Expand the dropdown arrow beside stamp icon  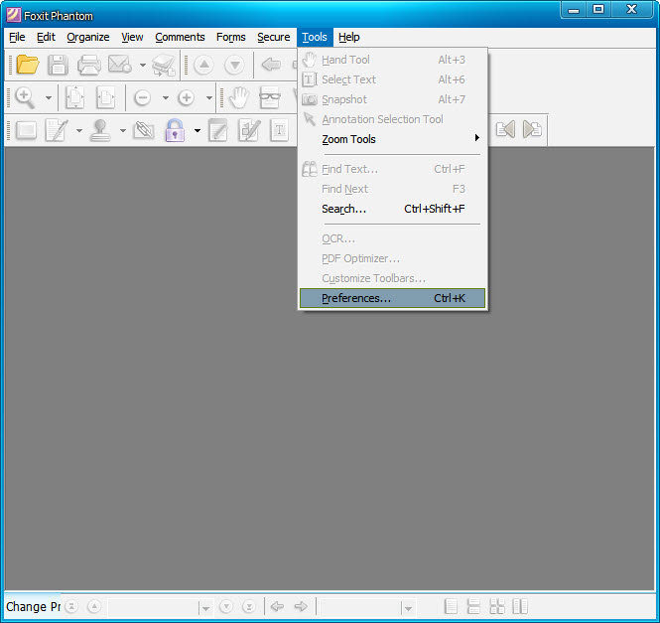[122, 130]
